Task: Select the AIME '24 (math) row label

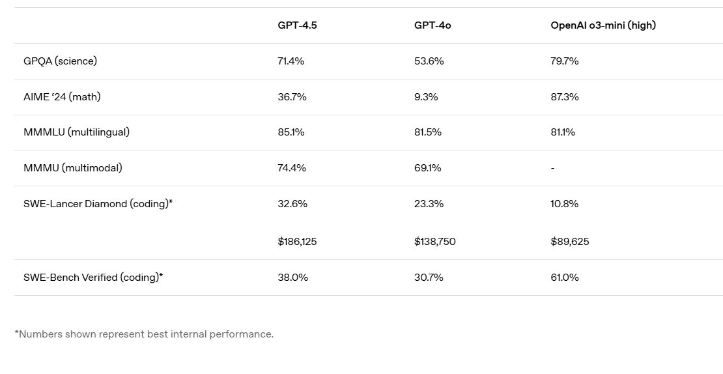Action: pyautogui.click(x=62, y=97)
